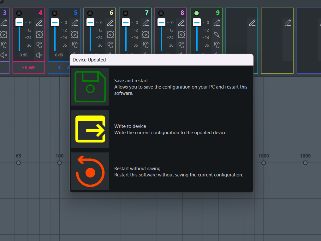Toggle the mute icon on channel 4
This screenshot has width=321, height=241.
coord(39,55)
